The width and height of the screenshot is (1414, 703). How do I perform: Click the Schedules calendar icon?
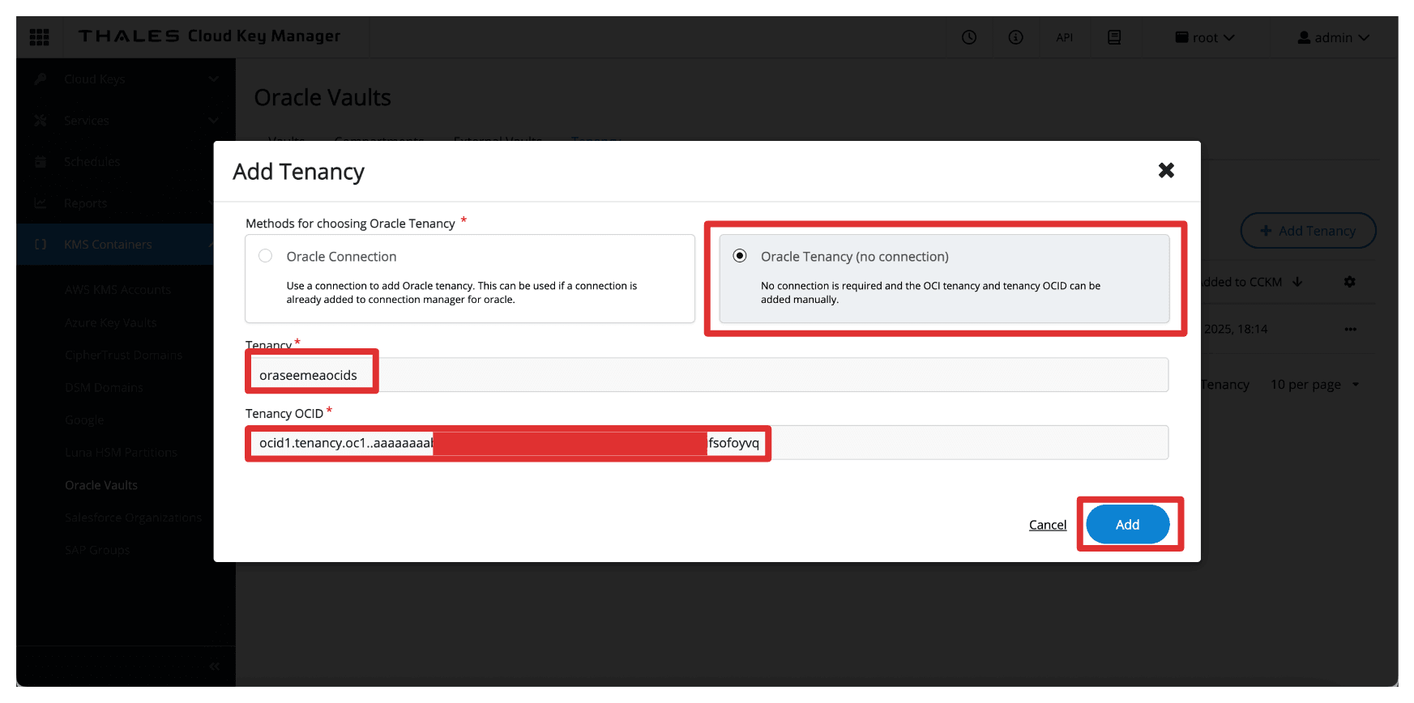pos(41,162)
